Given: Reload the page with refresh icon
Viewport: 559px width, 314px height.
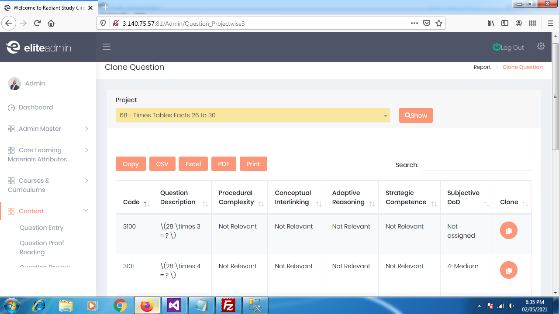Looking at the screenshot, I should click(37, 24).
